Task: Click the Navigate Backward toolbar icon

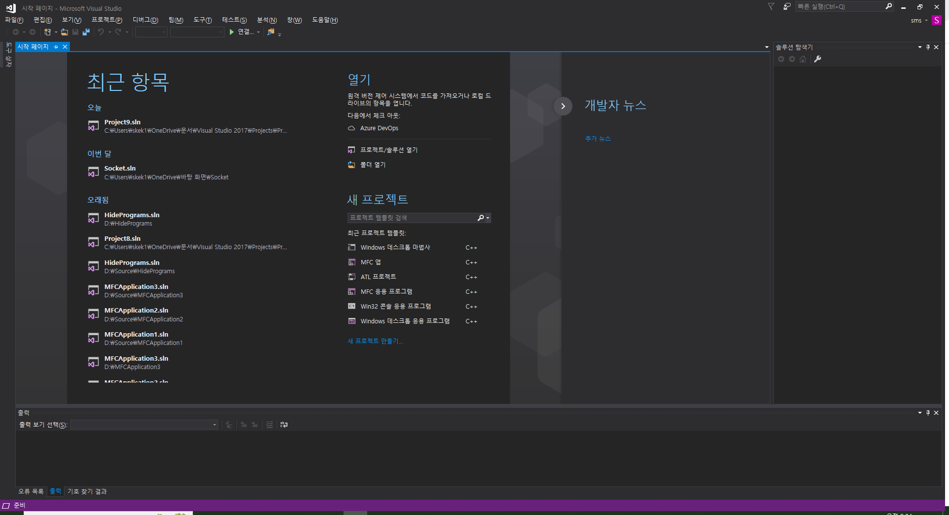Action: tap(16, 32)
